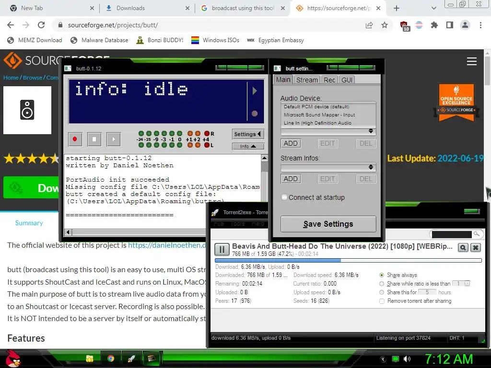Click the stop button in butt
Viewport: 491px width, 368px height.
point(94,139)
